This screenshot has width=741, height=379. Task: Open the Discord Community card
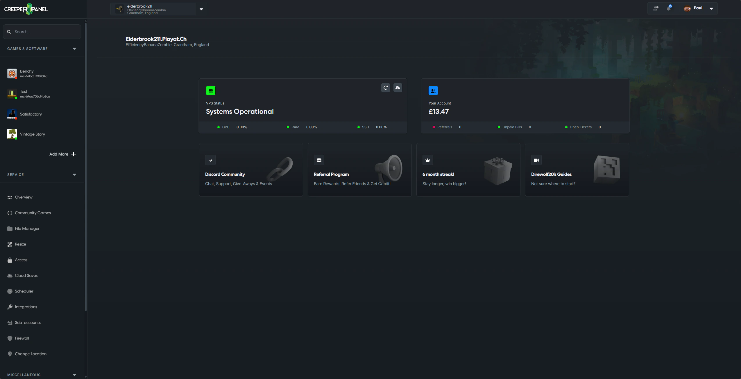tap(251, 170)
